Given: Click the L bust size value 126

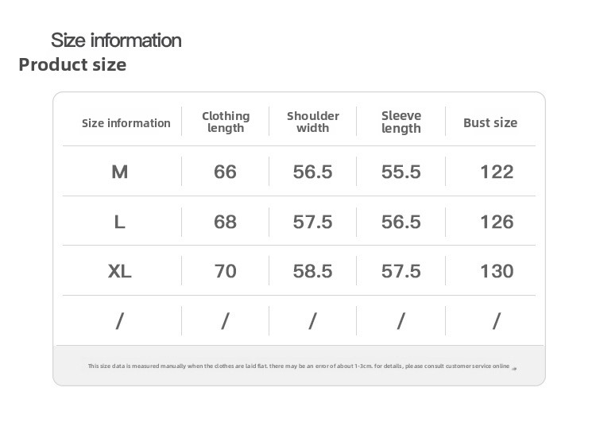Looking at the screenshot, I should 497,222.
